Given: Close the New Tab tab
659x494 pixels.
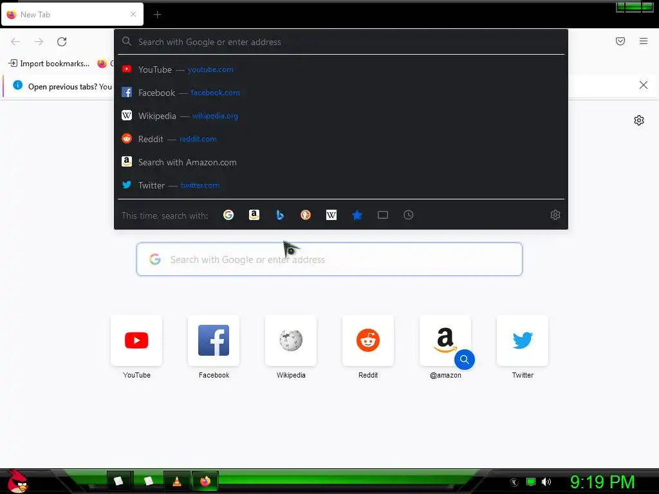Looking at the screenshot, I should [133, 14].
